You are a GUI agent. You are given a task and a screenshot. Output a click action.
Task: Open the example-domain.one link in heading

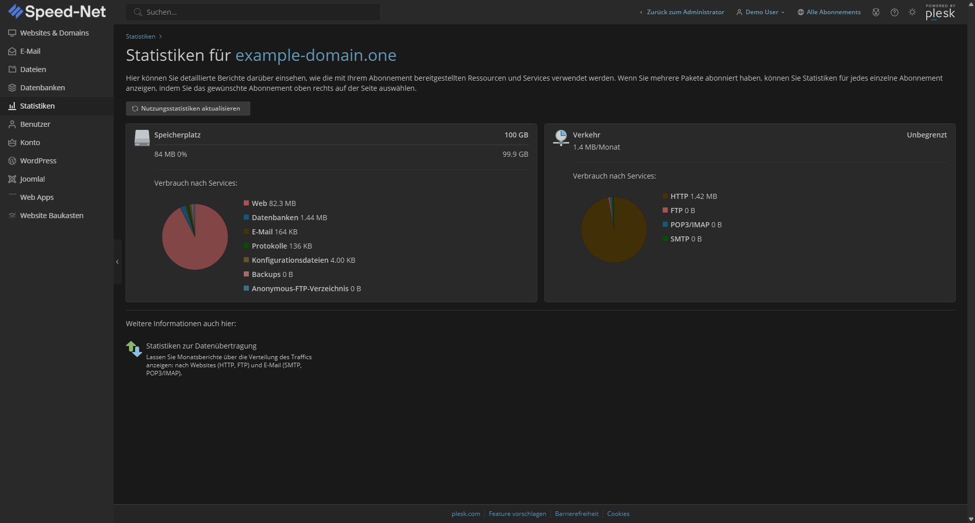coord(316,55)
